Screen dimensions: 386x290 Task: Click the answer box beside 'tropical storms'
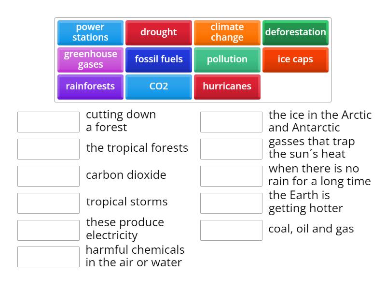click(x=48, y=203)
